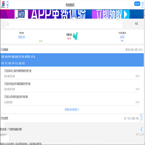
Task: Open the 广州 headline in the hot news section
Action: (x=11, y=129)
